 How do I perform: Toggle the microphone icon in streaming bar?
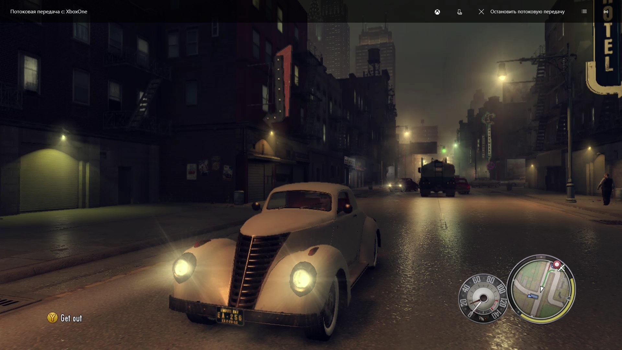click(459, 12)
